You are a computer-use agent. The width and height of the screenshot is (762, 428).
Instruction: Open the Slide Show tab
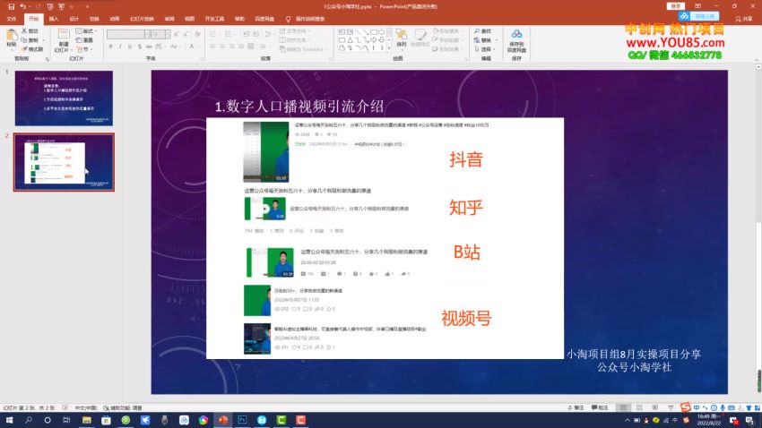142,19
